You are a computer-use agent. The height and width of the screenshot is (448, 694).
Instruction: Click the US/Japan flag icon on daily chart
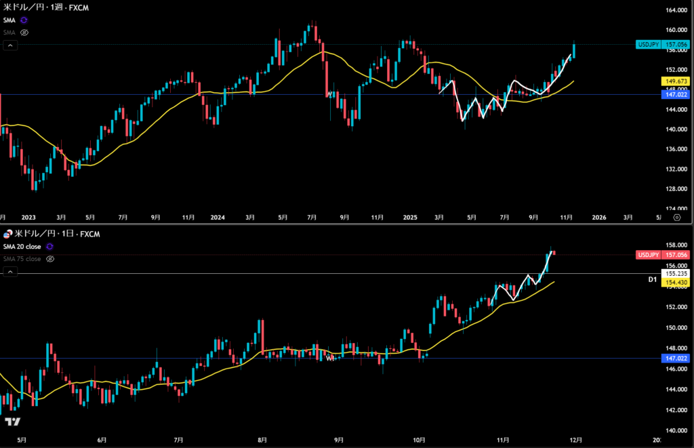coord(7,235)
